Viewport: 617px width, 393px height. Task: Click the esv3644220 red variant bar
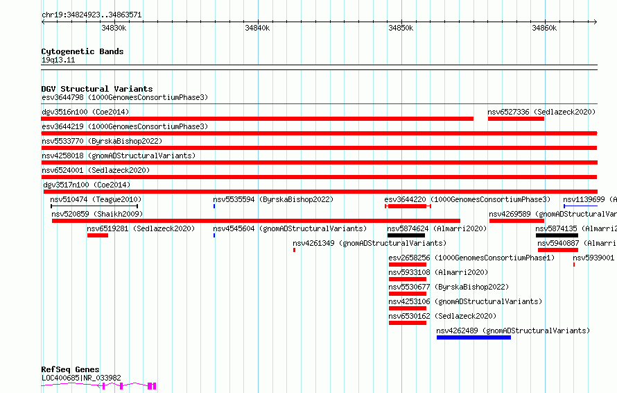click(408, 206)
